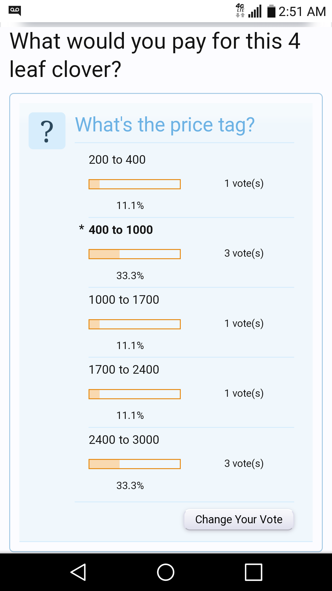The width and height of the screenshot is (332, 591).
Task: Tap the battery icon in status bar
Action: click(271, 11)
